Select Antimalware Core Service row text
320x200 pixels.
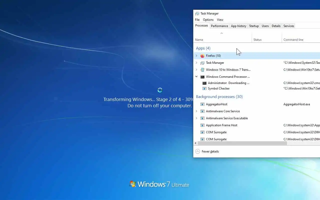click(x=223, y=111)
